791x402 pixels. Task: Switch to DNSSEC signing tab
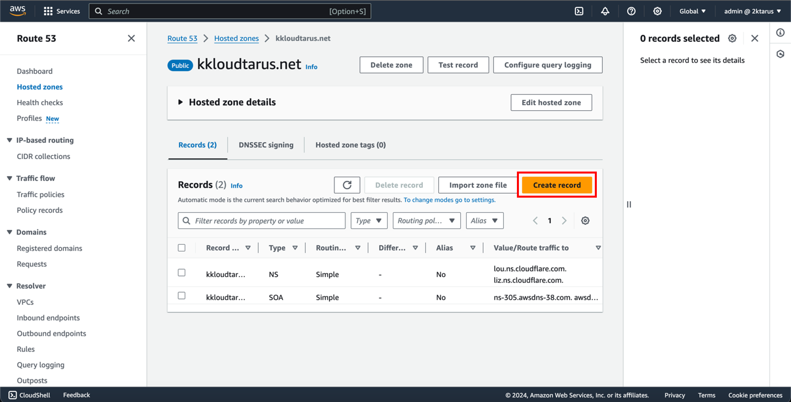tap(266, 145)
